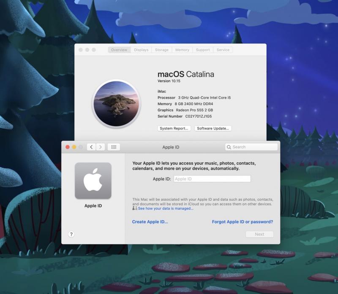The image size is (338, 294).
Task: Click the Next button
Action: 259,234
